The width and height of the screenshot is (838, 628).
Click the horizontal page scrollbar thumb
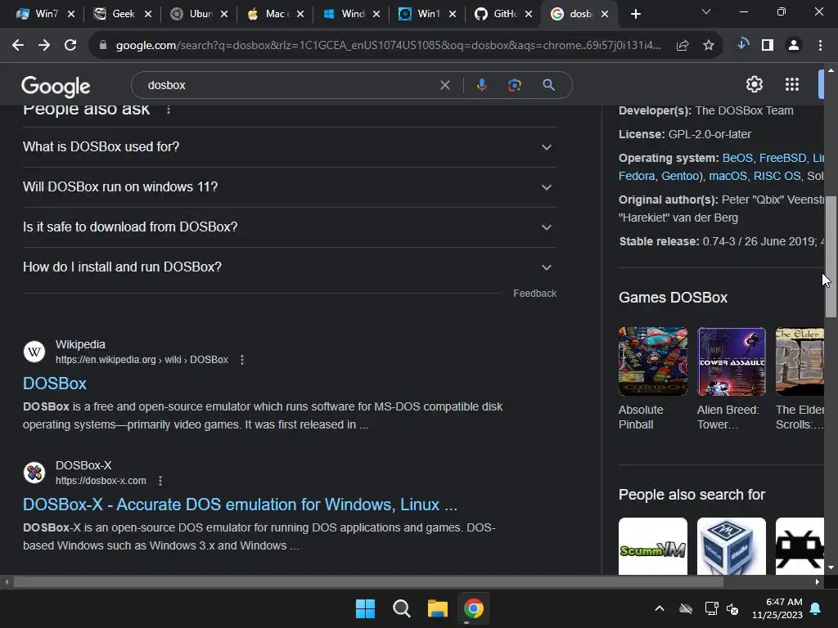click(x=368, y=582)
